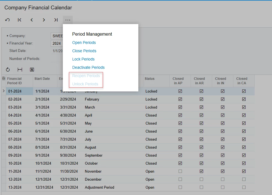Viewport: 272px width, 195px height.
Task: Expand row indicator arrow for 01-2024
Action: point(4,91)
